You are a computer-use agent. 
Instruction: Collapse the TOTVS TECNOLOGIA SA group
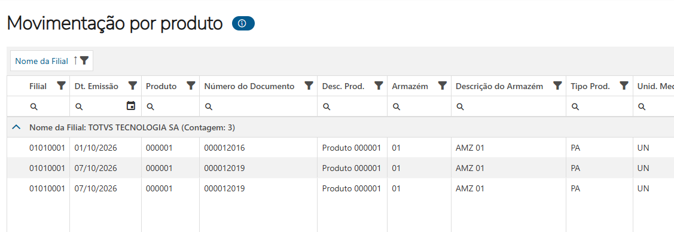click(x=16, y=127)
